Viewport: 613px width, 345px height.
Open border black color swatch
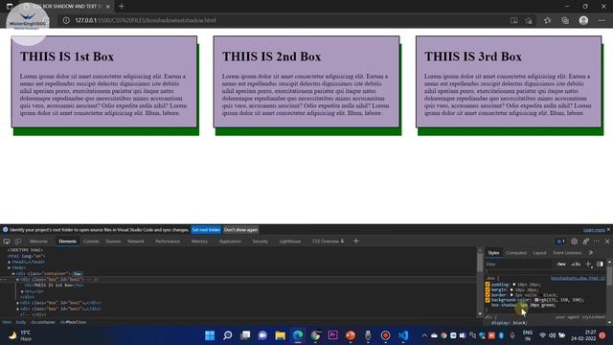point(540,295)
